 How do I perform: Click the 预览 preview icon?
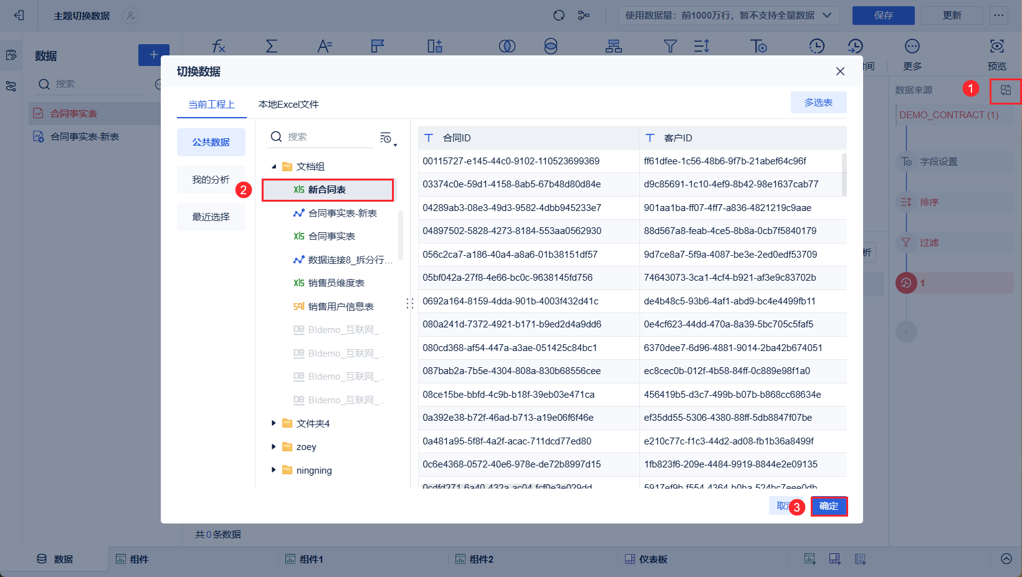tap(997, 46)
